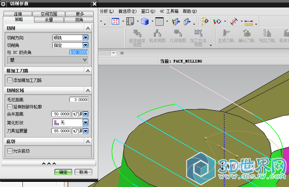Click the 确定 button
The image size is (289, 187).
(x=63, y=172)
